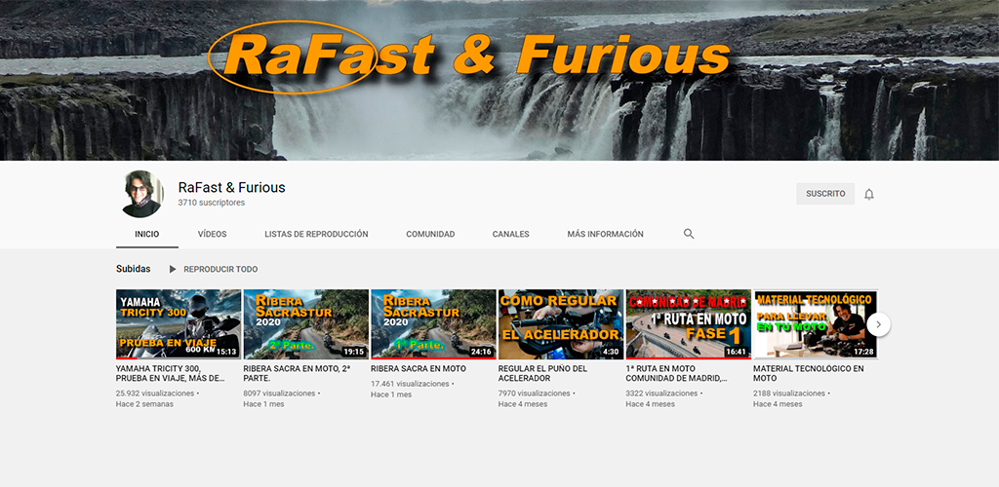Open channel search magnifier icon

(689, 234)
